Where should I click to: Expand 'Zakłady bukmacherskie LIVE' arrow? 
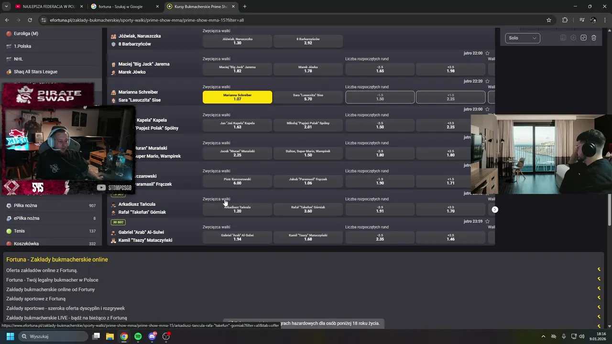(599, 316)
